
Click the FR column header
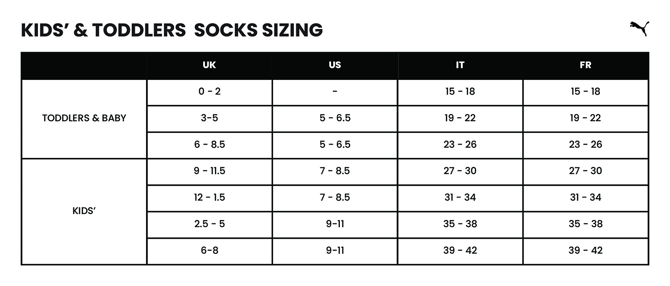pyautogui.click(x=586, y=65)
